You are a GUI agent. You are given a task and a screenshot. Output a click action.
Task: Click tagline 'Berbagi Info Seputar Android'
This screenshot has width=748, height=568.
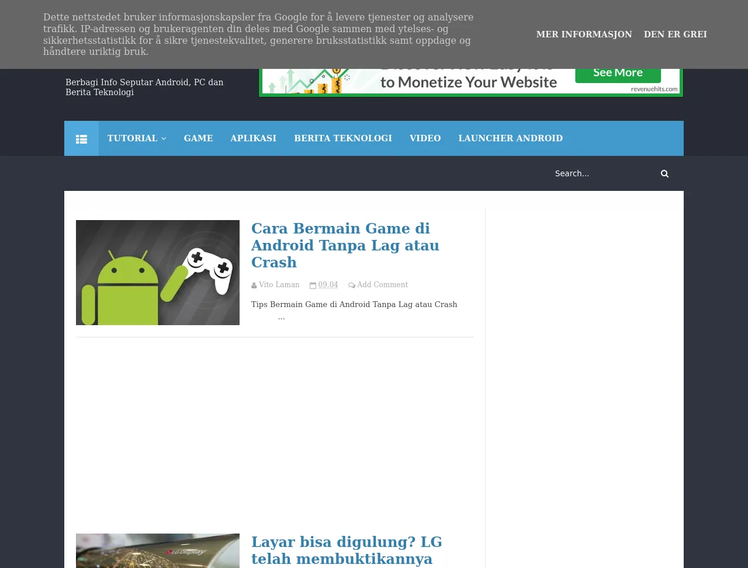(x=144, y=88)
